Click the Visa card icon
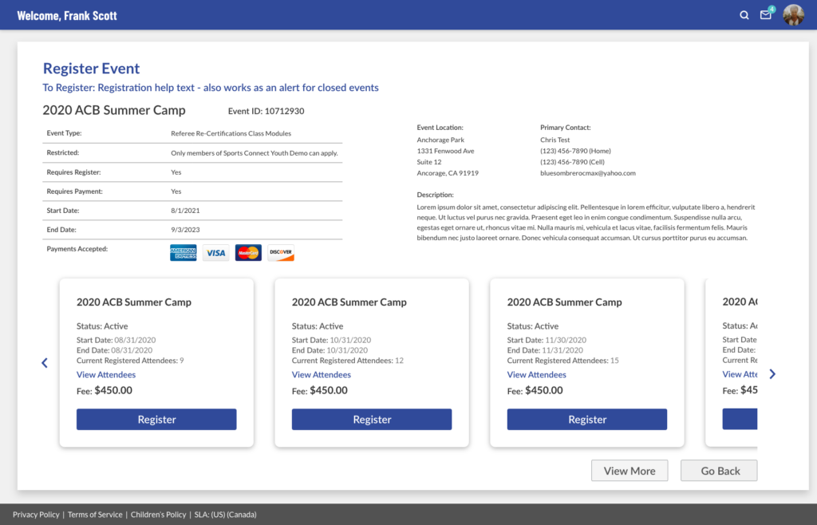Screen dimensions: 817x525 pyautogui.click(x=215, y=253)
